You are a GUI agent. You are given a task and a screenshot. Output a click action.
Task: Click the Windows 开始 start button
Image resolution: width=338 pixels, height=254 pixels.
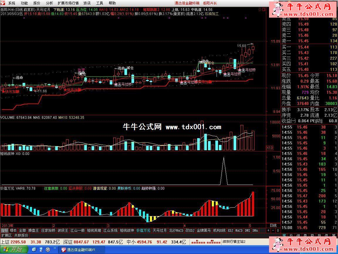tap(14, 250)
